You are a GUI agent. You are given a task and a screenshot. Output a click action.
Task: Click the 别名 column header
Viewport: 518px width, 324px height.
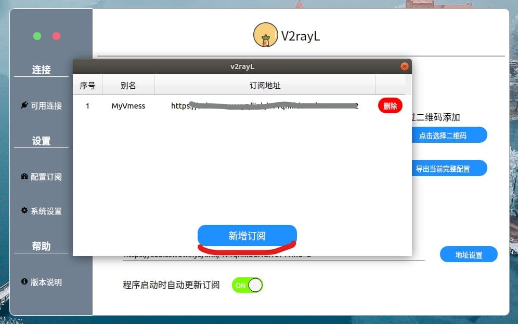pos(128,86)
